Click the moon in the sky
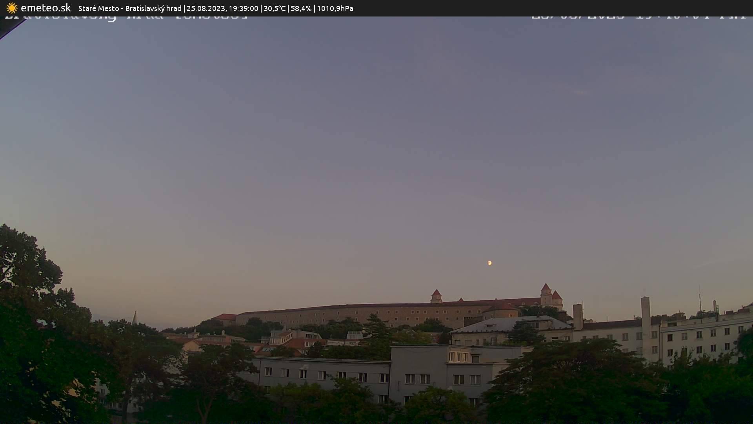Screen dimensions: 753x424 [489, 263]
